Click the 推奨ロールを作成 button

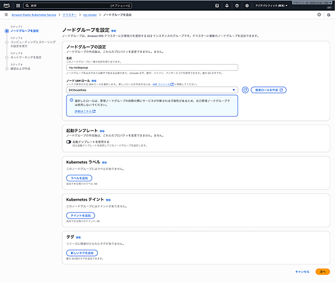269,89
